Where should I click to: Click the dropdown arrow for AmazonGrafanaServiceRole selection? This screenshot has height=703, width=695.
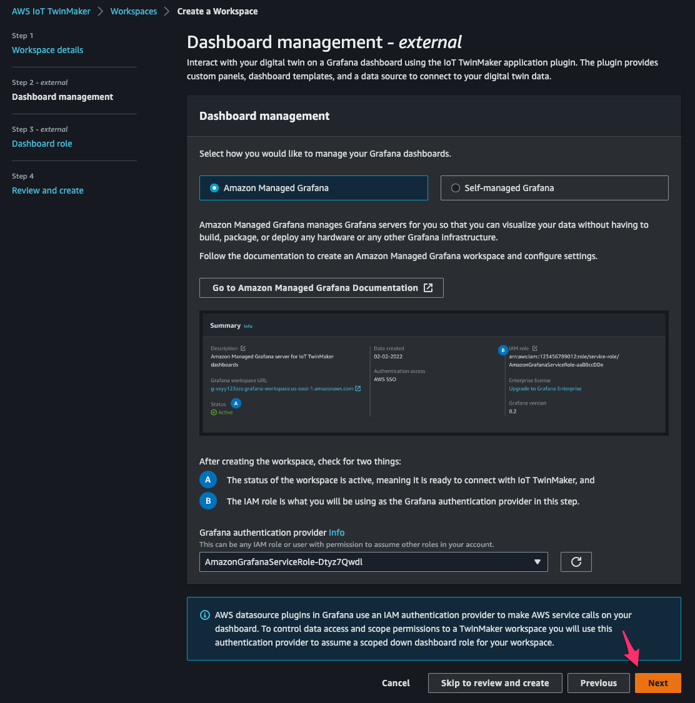pyautogui.click(x=537, y=562)
